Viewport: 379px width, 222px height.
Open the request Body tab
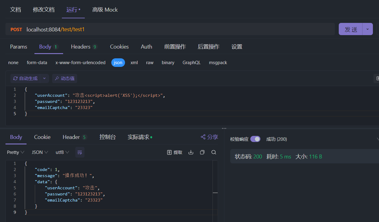click(x=48, y=47)
